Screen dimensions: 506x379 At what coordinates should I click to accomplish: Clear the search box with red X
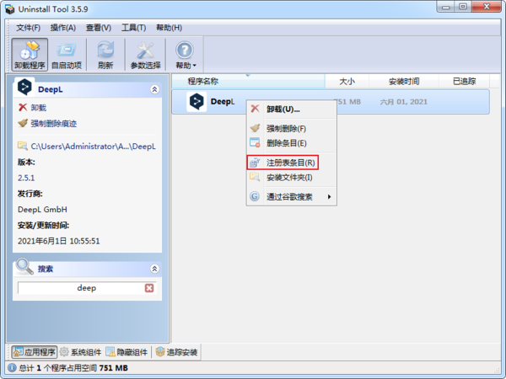149,288
